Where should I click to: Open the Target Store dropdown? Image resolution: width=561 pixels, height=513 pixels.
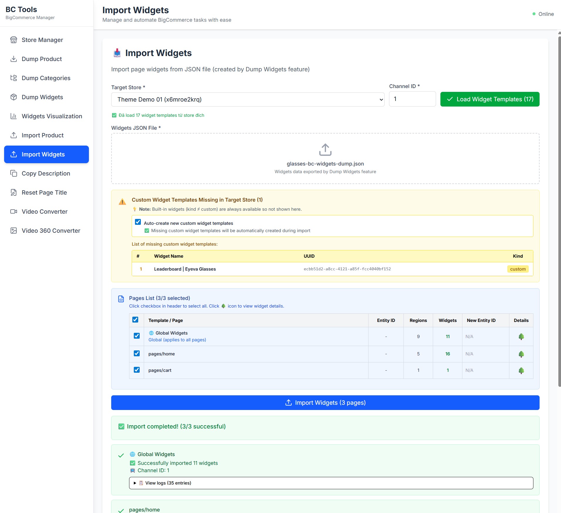click(248, 99)
